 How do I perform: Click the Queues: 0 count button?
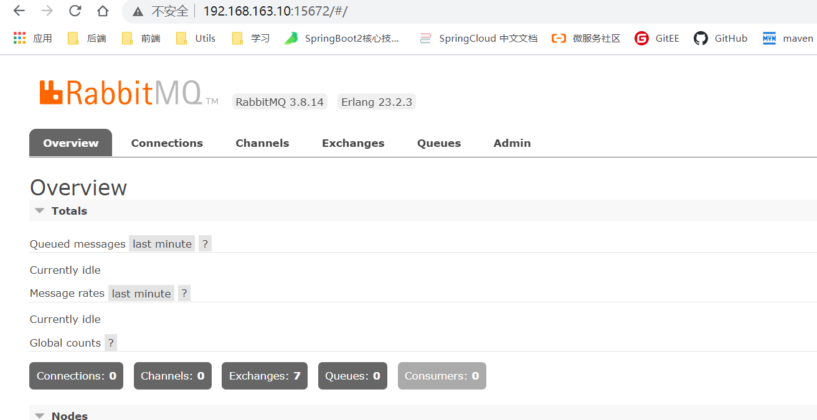(352, 376)
